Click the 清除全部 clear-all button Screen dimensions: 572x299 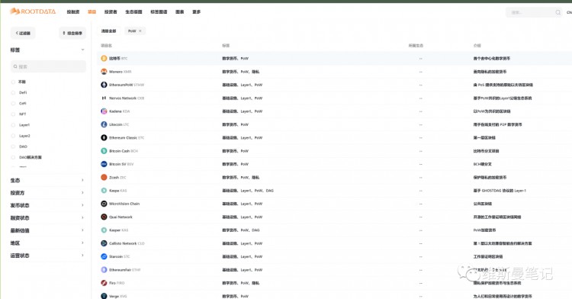tap(109, 31)
